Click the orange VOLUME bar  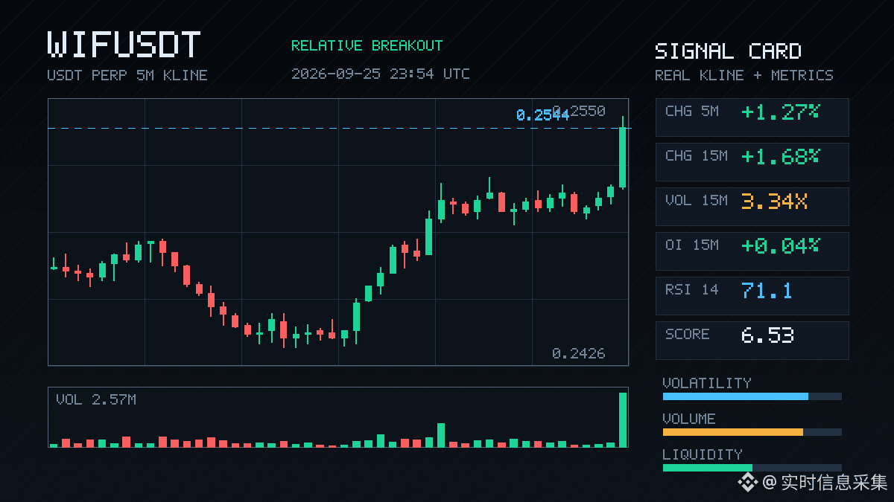pos(732,432)
